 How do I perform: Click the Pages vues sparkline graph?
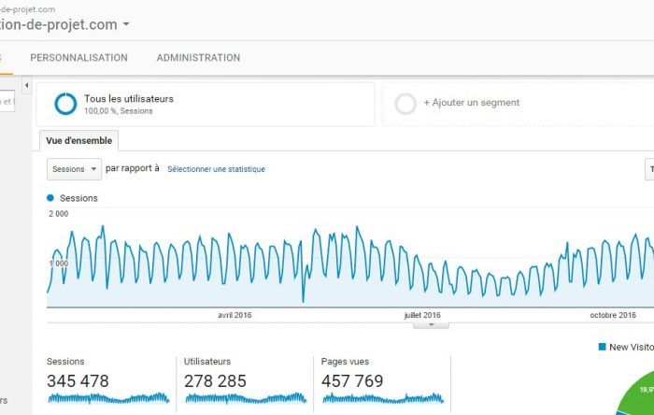pyautogui.click(x=383, y=398)
